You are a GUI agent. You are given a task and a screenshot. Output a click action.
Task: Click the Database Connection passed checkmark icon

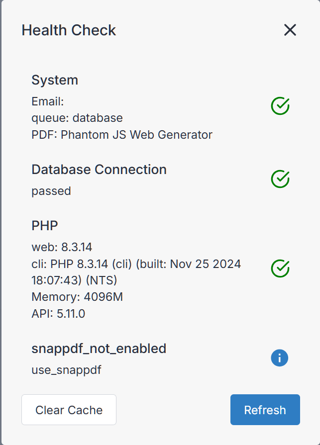[x=280, y=179]
